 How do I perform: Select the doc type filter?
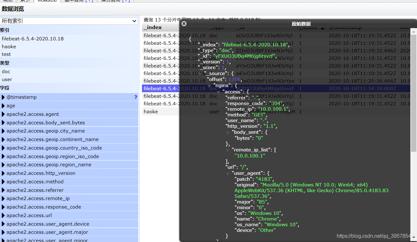pos(6,72)
